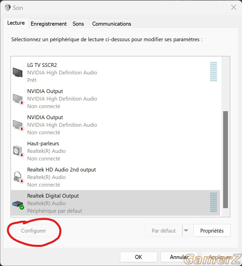Click Non connecté under Realtek HD Audio 2nd output
The height and width of the screenshot is (266, 242).
[44, 185]
